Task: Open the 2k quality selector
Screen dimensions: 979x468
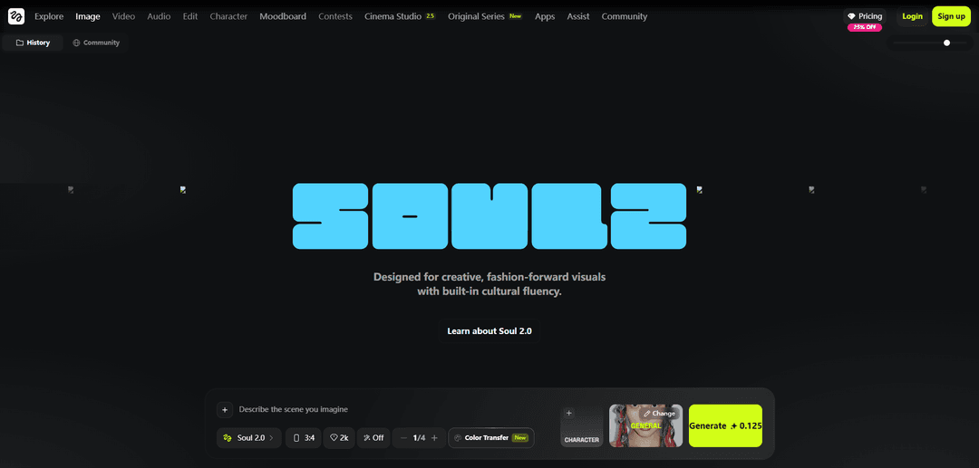Action: pos(339,438)
